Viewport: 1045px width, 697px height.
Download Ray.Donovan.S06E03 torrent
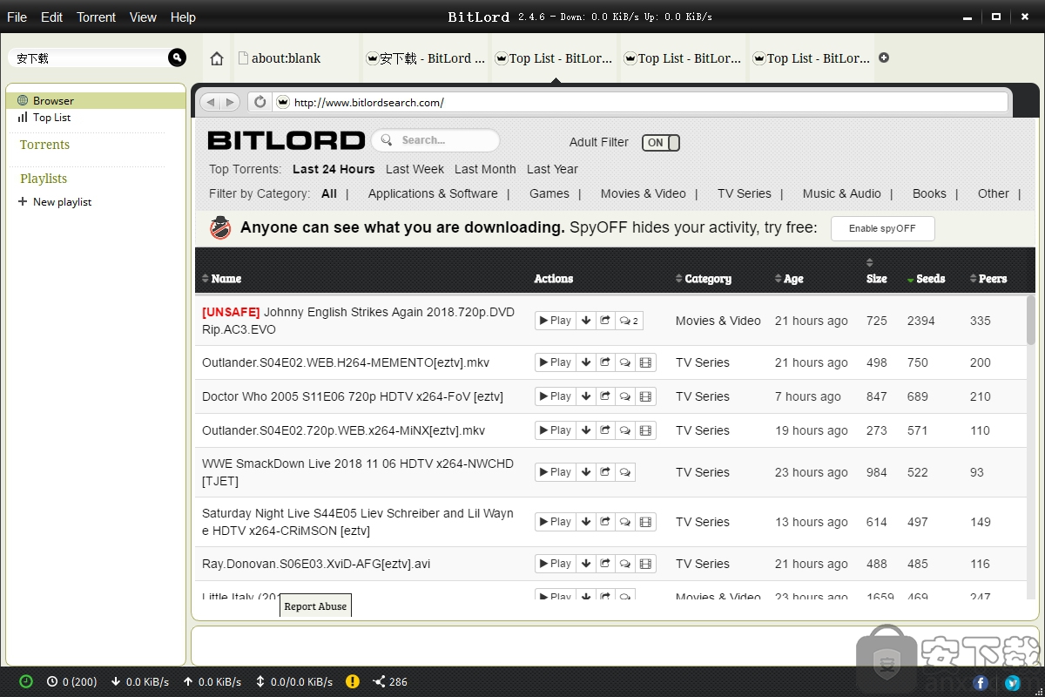pyautogui.click(x=586, y=564)
